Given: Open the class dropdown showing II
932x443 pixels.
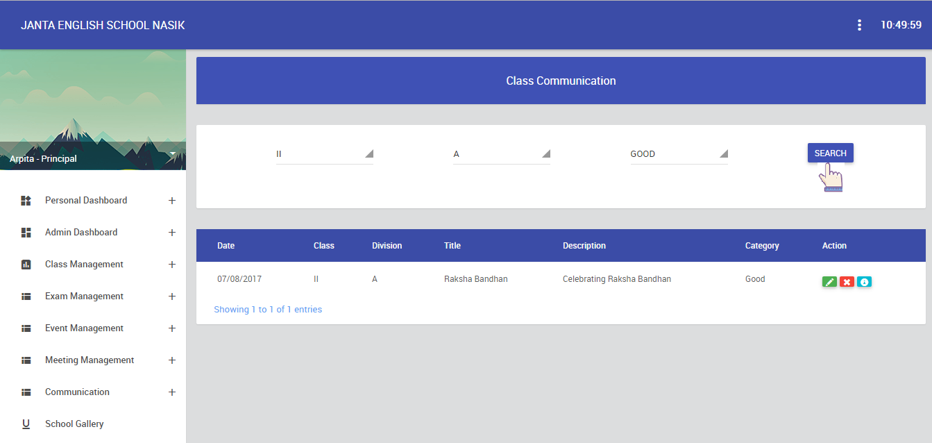Looking at the screenshot, I should [x=325, y=154].
